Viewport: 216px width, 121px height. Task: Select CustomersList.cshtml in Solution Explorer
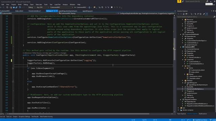pos(198,70)
